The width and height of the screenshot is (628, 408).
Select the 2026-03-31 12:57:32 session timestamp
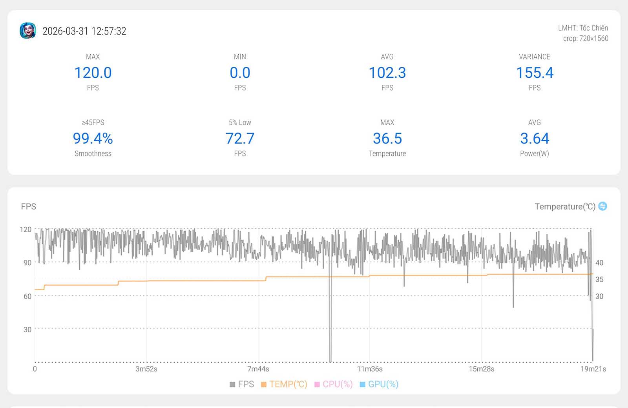[84, 31]
